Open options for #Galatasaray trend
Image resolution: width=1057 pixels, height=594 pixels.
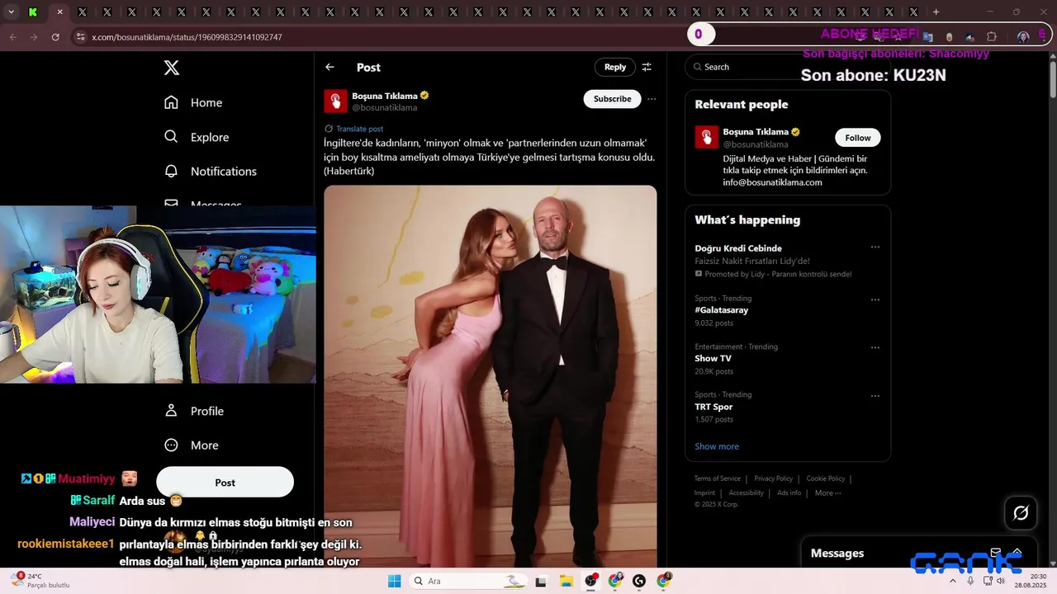[875, 299]
